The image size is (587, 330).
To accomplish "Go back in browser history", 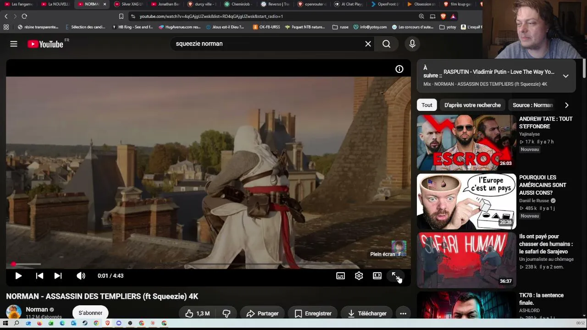I will click(6, 16).
